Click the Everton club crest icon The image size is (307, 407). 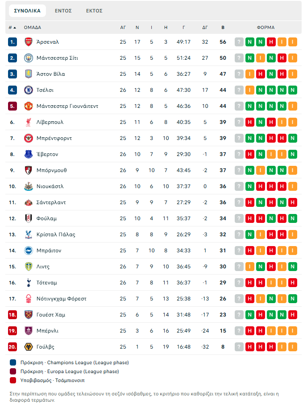29,154
